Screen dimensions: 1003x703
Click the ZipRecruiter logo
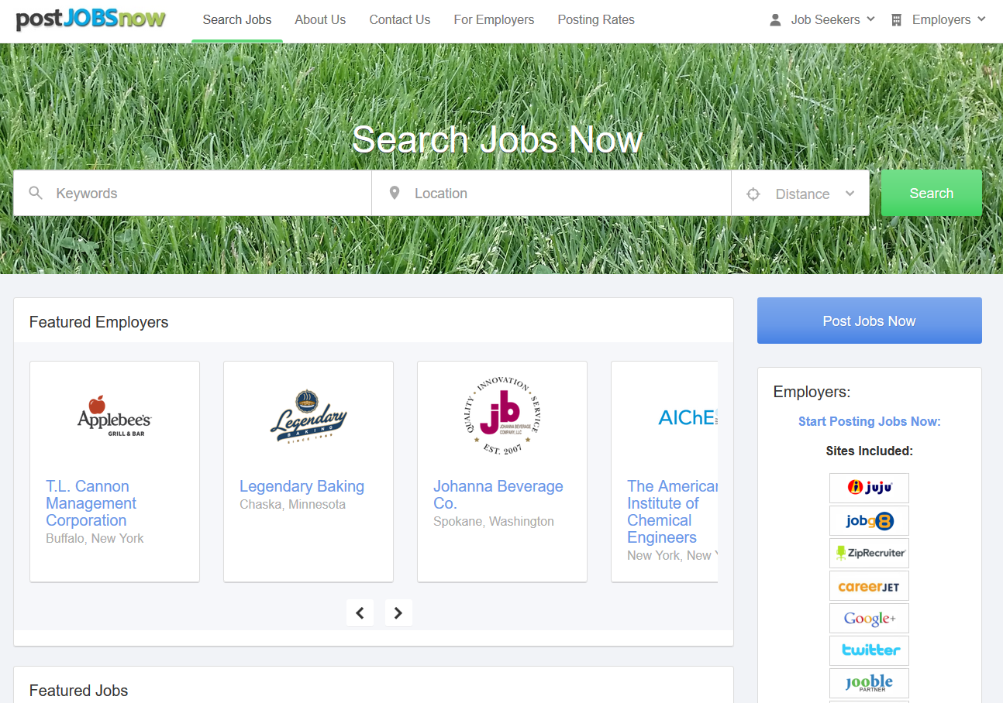click(x=869, y=553)
